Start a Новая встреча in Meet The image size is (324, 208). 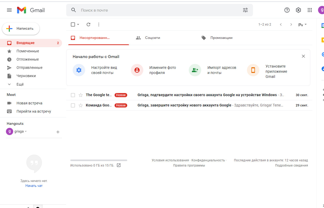29,103
